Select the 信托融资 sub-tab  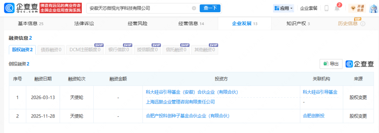tap(176, 50)
